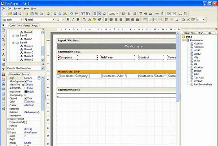Viewport: 218px width, 146px height.
Task: Click the Cut scissors icon
Action: pos(55,14)
